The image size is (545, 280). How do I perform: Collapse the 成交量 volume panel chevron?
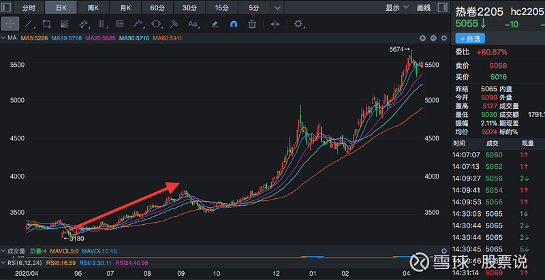click(x=3, y=251)
